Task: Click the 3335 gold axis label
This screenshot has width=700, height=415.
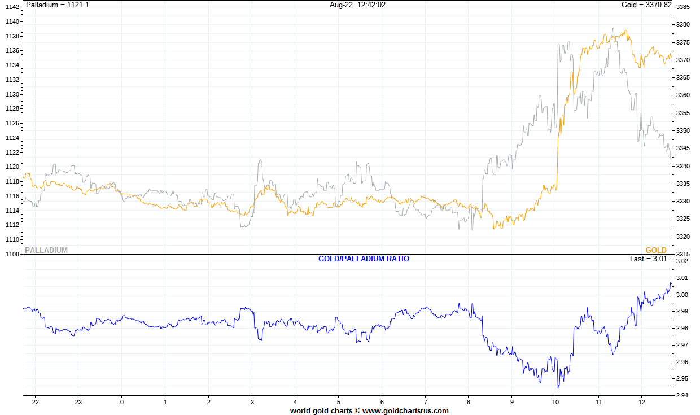Action: point(683,184)
